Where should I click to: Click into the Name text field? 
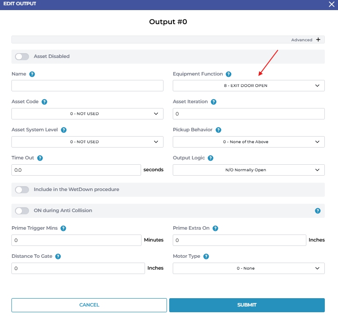pos(87,86)
